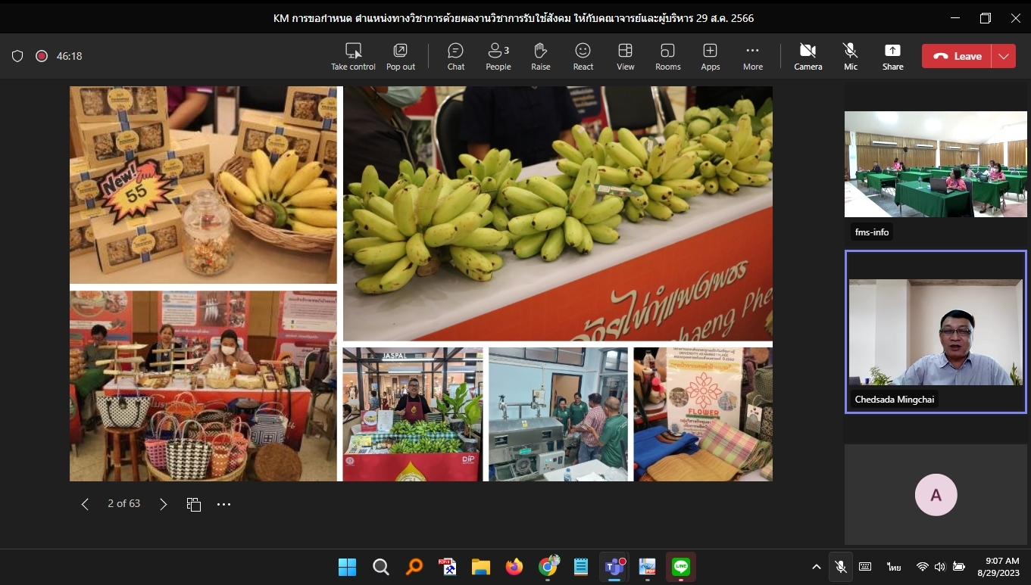
Task: Select Chedsada Mingchai's video tile
Action: click(936, 332)
